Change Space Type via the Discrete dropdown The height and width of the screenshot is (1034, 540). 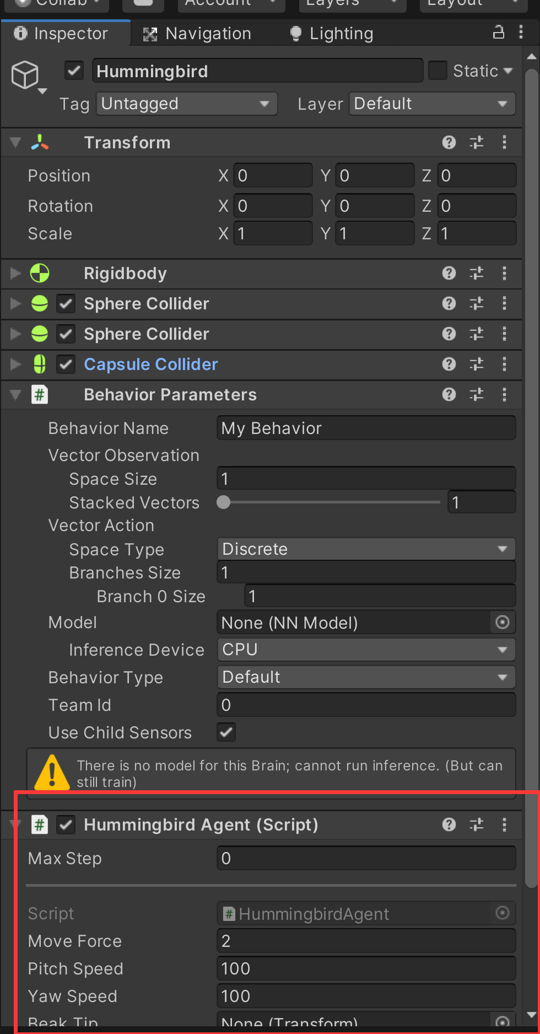(x=366, y=549)
